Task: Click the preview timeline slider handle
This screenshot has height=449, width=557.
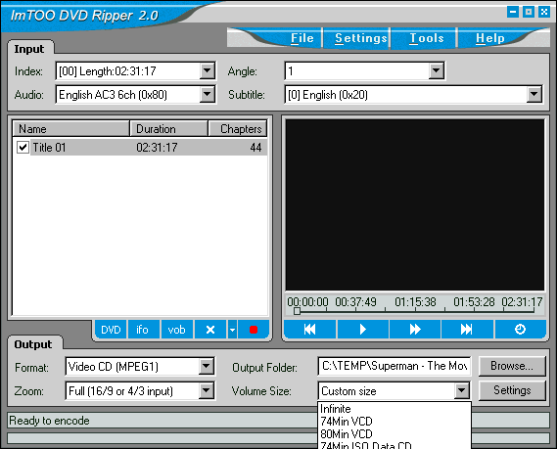Action: pyautogui.click(x=297, y=311)
